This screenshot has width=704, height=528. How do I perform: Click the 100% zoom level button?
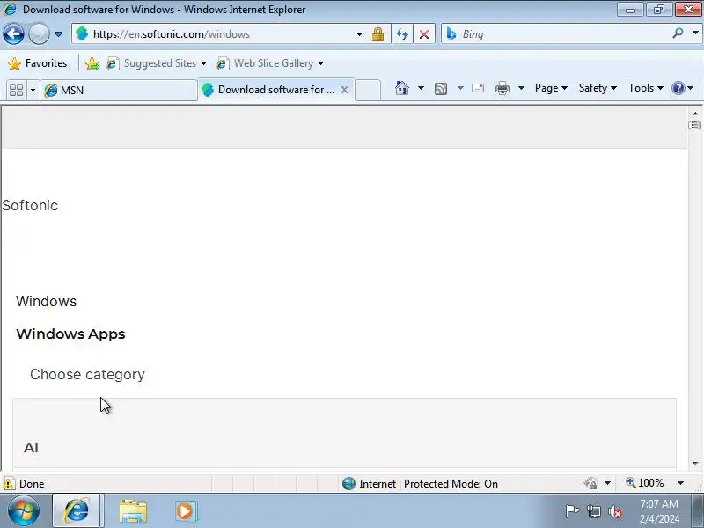(x=645, y=483)
